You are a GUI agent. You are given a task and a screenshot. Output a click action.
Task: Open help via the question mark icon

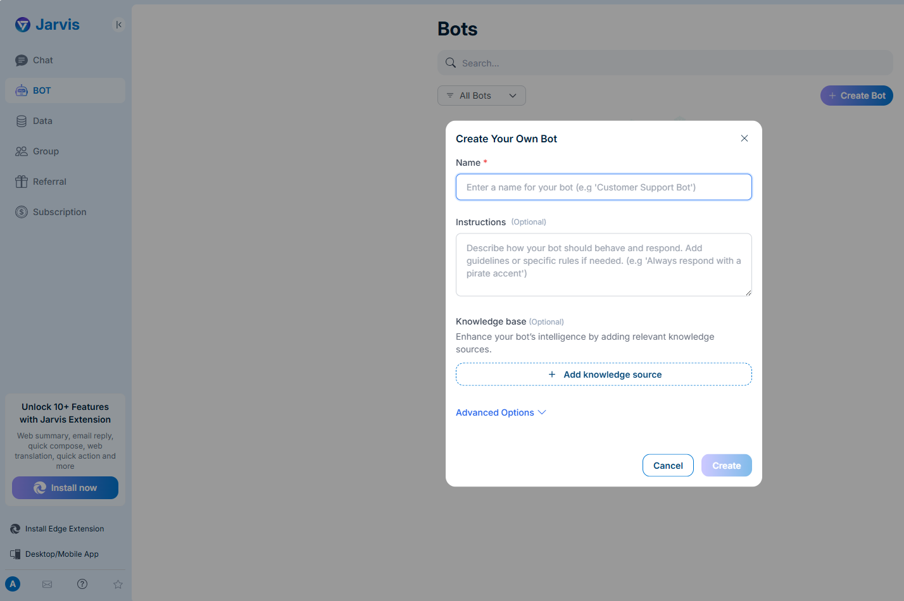[x=82, y=584]
